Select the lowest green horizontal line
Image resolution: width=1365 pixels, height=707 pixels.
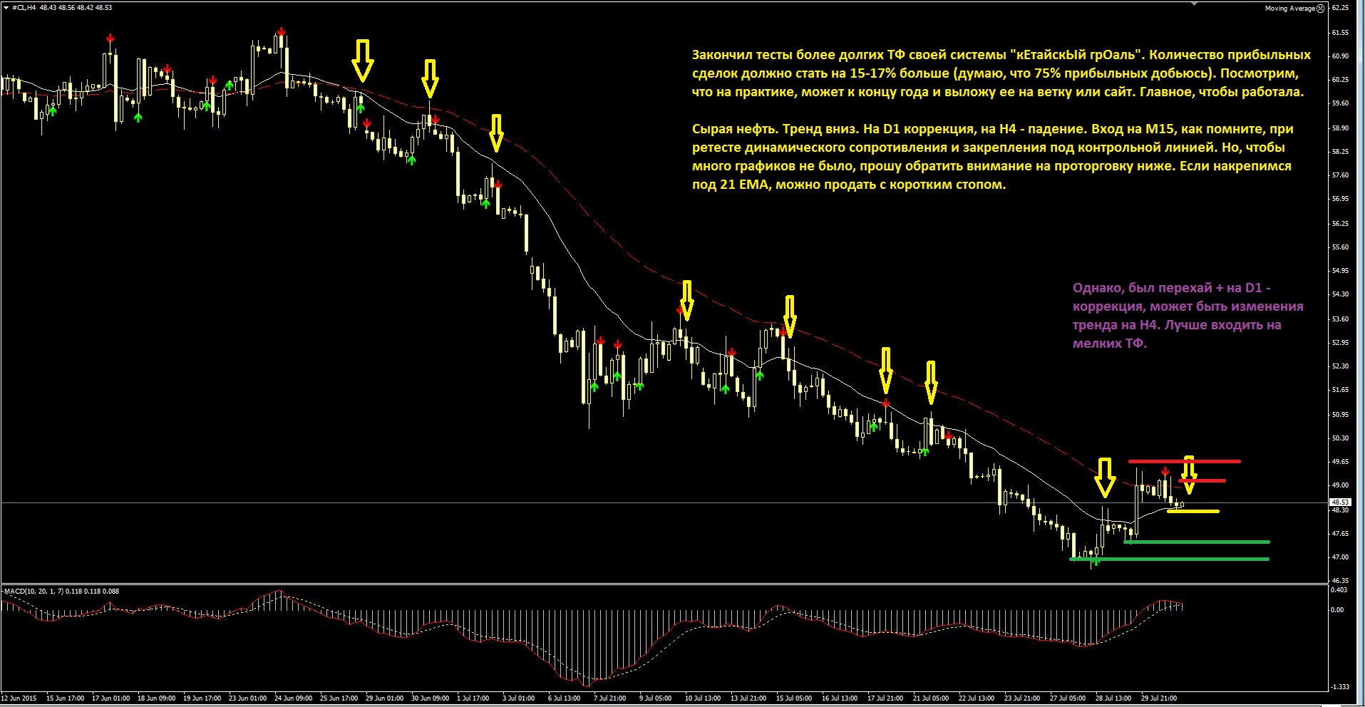tap(1169, 559)
